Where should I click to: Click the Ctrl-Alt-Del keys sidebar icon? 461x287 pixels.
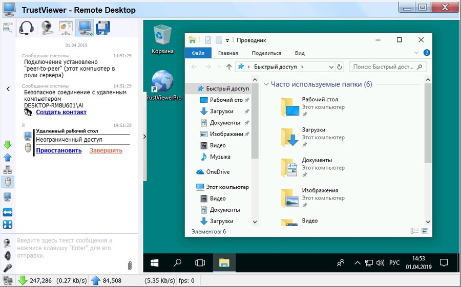click(x=8, y=169)
